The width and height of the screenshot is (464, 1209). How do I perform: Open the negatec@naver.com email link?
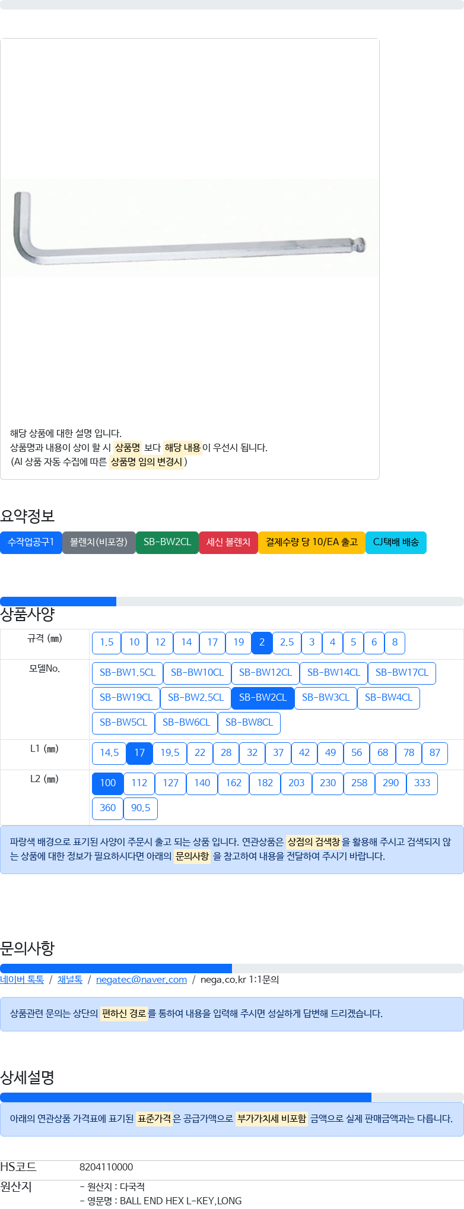pos(141,980)
